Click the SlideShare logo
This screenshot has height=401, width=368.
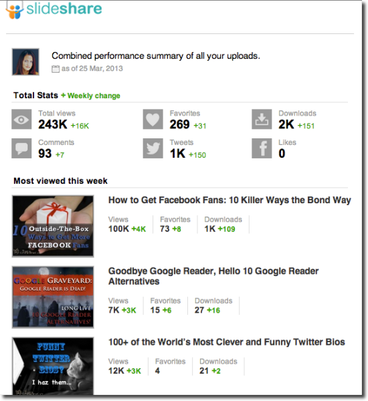tap(54, 10)
